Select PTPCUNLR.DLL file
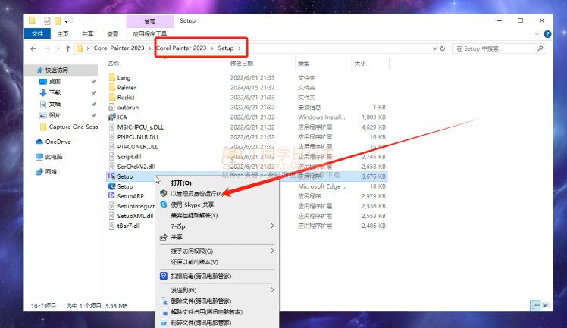The height and width of the screenshot is (328, 567). (x=137, y=147)
